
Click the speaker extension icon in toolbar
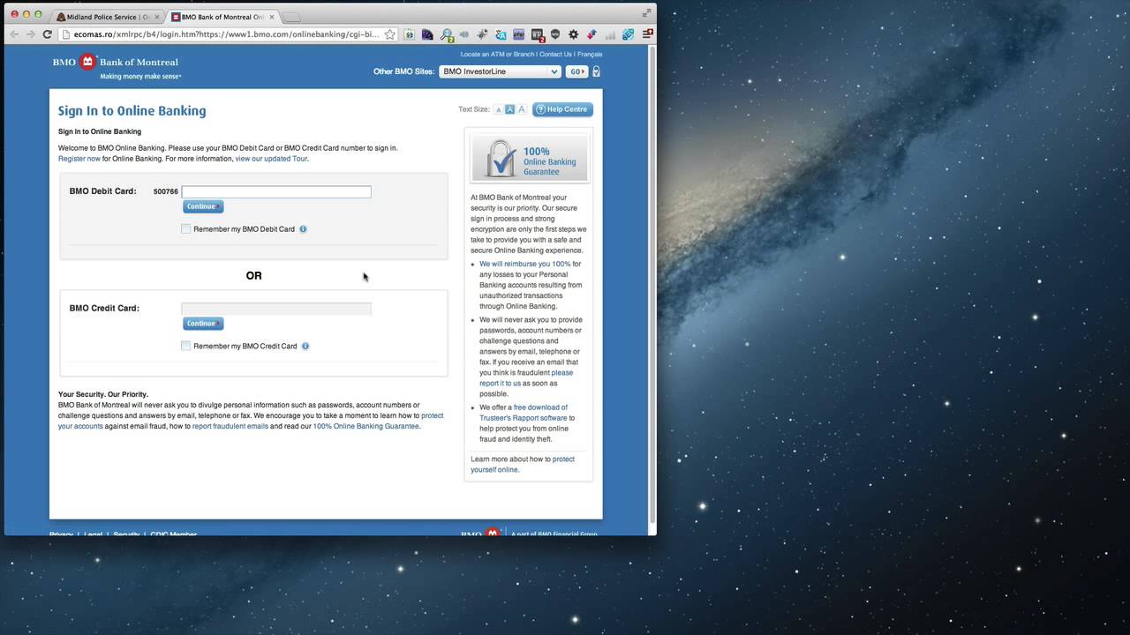tap(464, 34)
